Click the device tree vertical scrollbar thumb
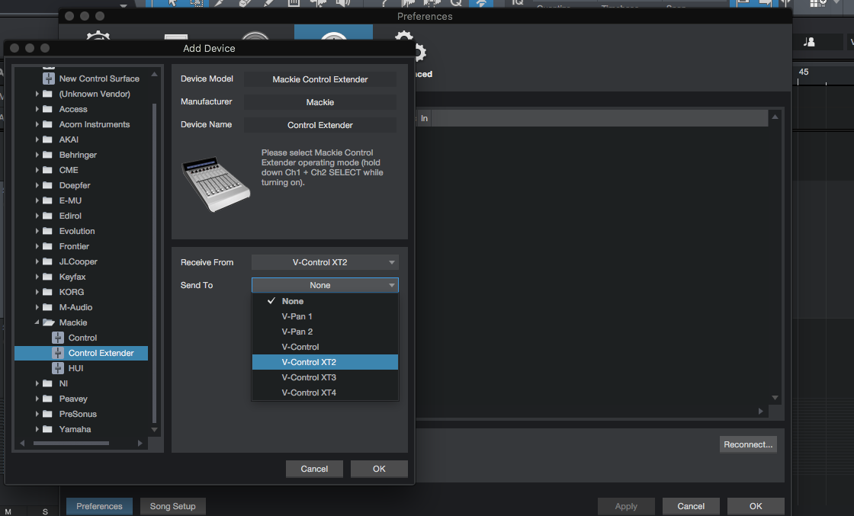The width and height of the screenshot is (854, 516). pos(155,263)
